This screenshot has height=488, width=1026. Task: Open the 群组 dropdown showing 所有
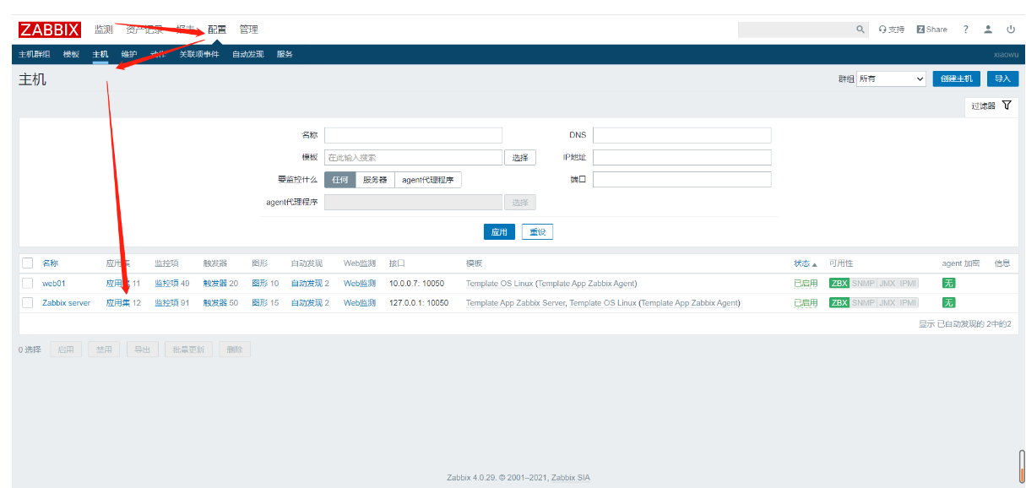(x=892, y=79)
